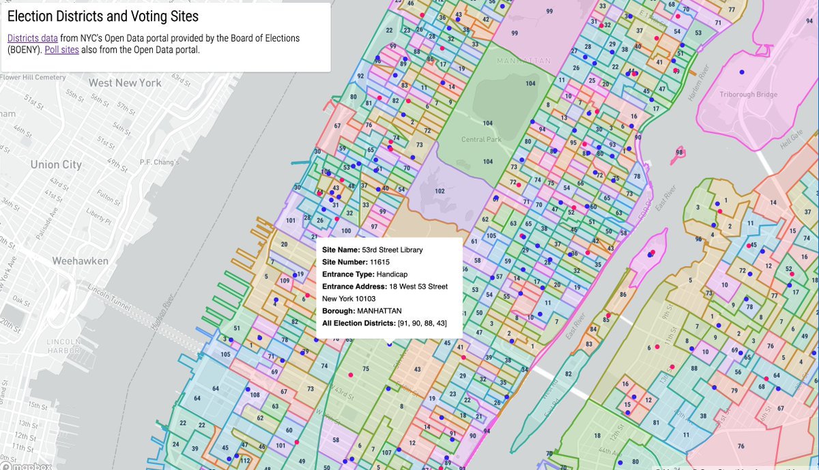
Task: Click the blue marker left of district 57
Action: tap(491, 276)
